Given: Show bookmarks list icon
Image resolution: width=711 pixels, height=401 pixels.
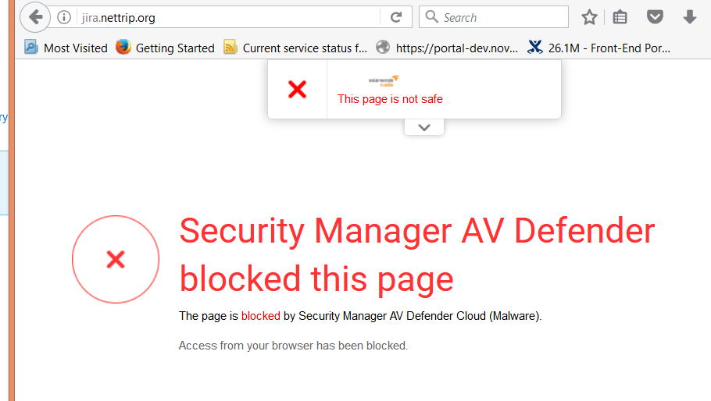Looking at the screenshot, I should [x=620, y=17].
